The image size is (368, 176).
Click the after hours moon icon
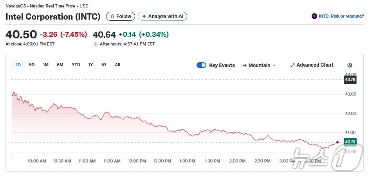tap(95, 44)
